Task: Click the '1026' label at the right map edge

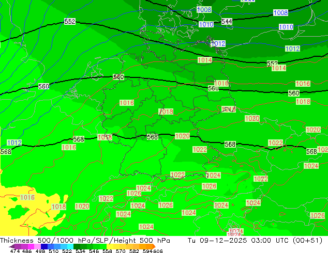Action: tap(318, 215)
